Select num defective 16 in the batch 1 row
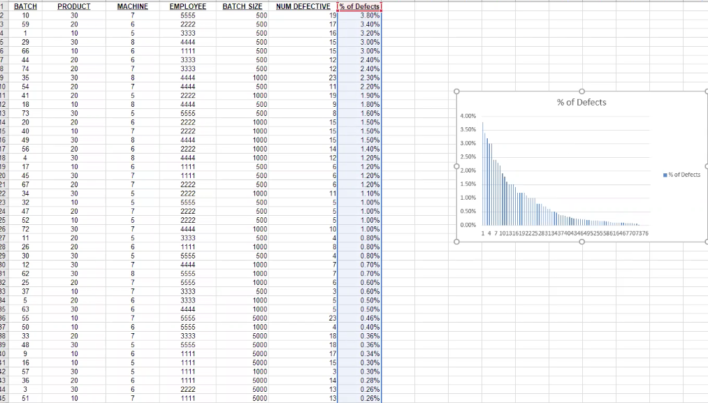Screen dimensions: 708x403 [x=303, y=33]
